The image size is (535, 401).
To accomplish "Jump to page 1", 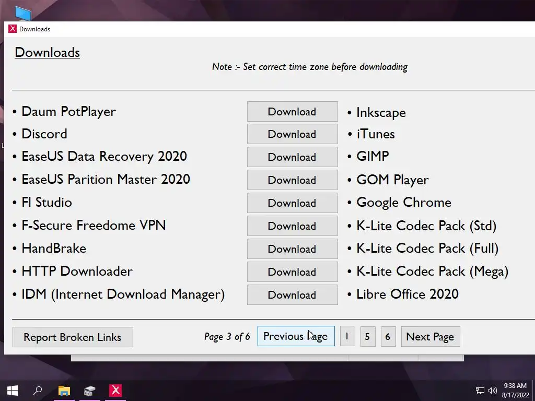I will (347, 337).
